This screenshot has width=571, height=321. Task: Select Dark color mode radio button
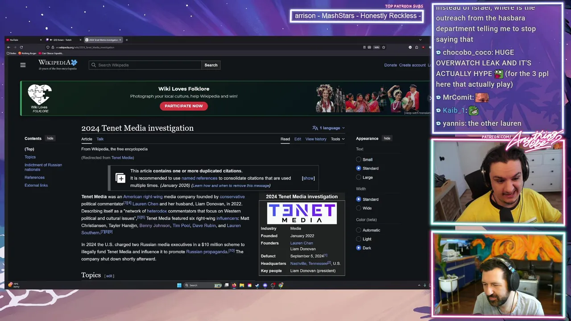tap(359, 248)
